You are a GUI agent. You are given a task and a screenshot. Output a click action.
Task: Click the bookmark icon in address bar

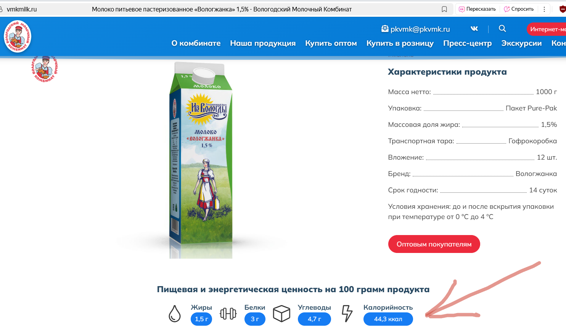tap(444, 9)
